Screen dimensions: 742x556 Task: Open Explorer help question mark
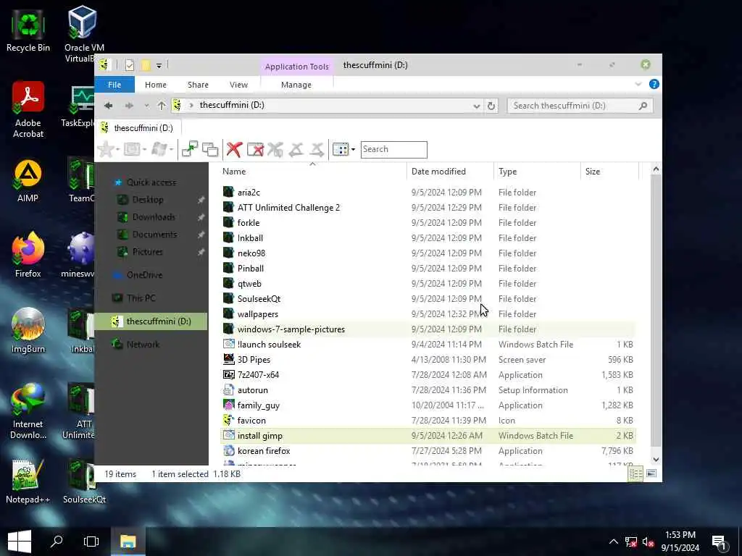pos(654,84)
